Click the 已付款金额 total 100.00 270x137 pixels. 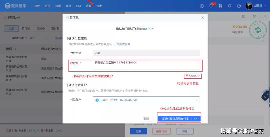(x=58, y=130)
